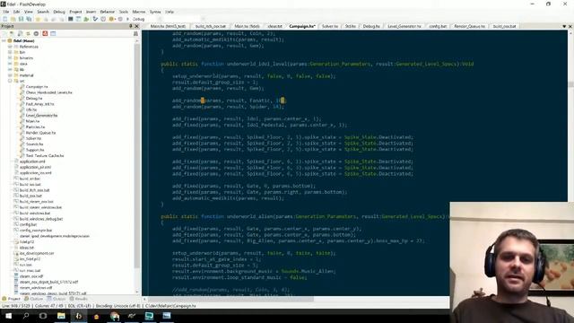The height and width of the screenshot is (323, 574).
Task: Select Level_Generator.hx in project tree
Action: tap(42, 116)
